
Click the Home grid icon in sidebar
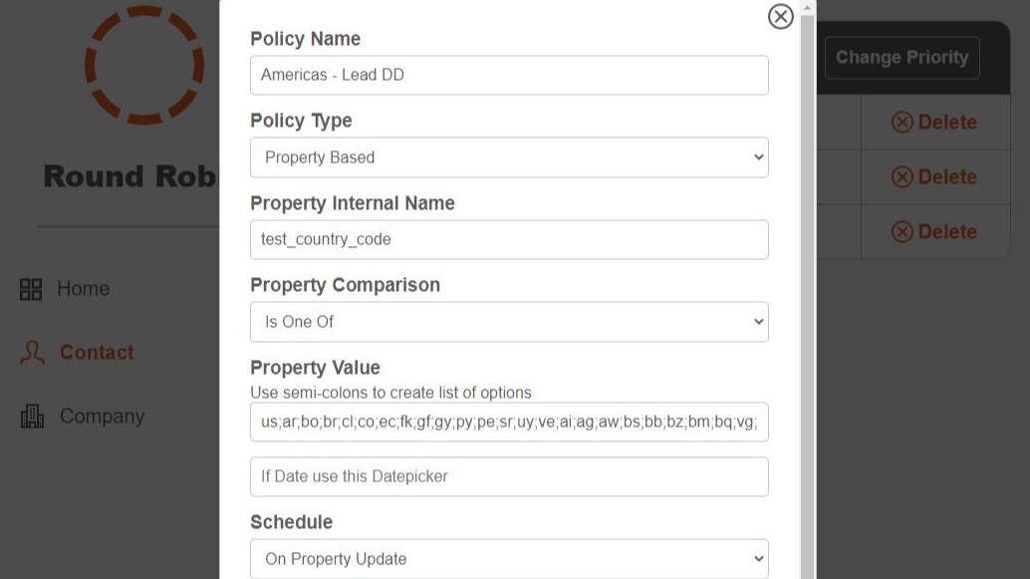31,289
